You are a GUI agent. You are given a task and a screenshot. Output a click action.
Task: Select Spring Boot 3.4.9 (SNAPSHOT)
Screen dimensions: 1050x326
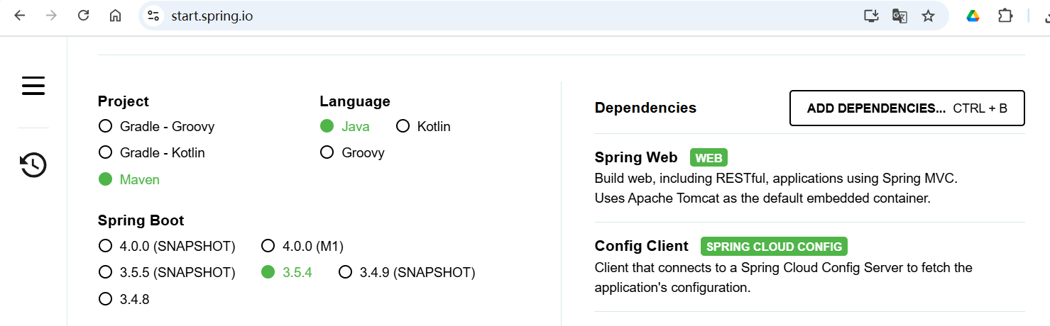click(x=407, y=272)
